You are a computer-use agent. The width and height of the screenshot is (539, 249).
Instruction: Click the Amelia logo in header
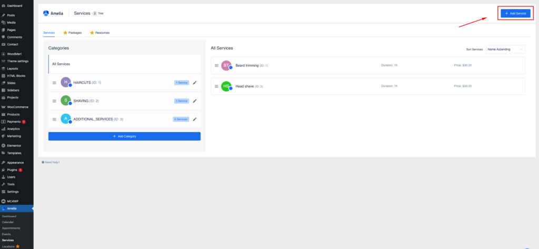pyautogui.click(x=53, y=13)
